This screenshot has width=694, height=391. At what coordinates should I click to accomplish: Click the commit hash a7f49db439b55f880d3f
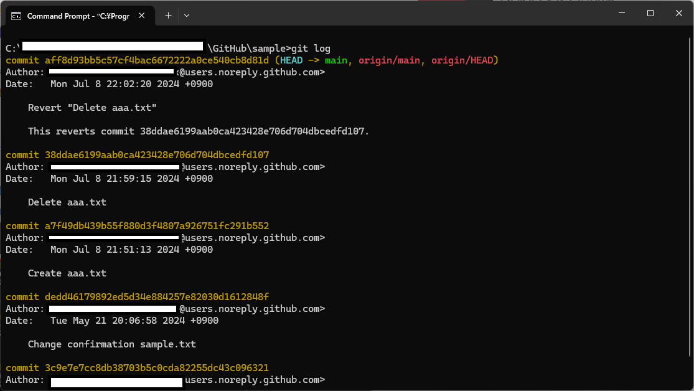click(x=157, y=226)
